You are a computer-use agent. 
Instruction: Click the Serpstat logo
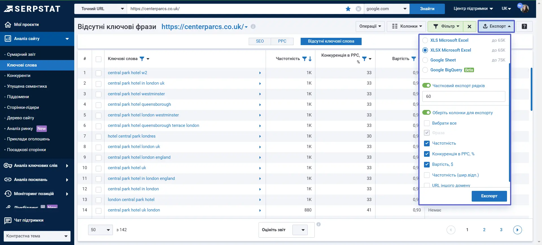coord(32,9)
